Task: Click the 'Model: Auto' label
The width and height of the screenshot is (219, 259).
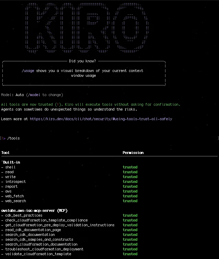Action: pos(12,95)
